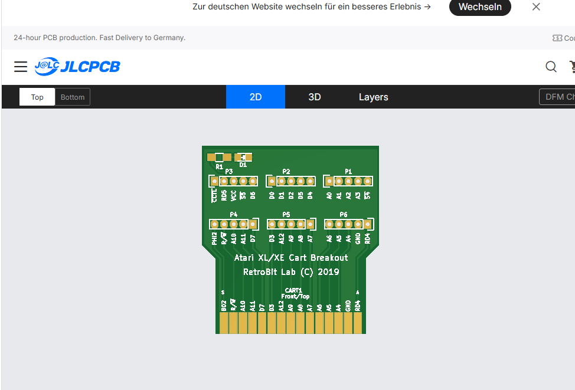Click the 'Zur deutschen Website wechseln' text

(311, 6)
